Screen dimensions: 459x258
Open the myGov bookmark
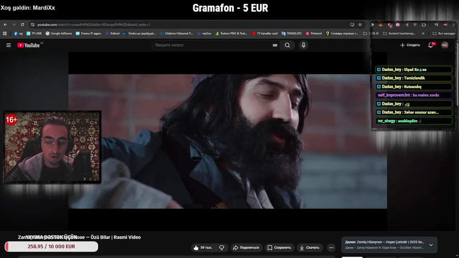(204, 33)
